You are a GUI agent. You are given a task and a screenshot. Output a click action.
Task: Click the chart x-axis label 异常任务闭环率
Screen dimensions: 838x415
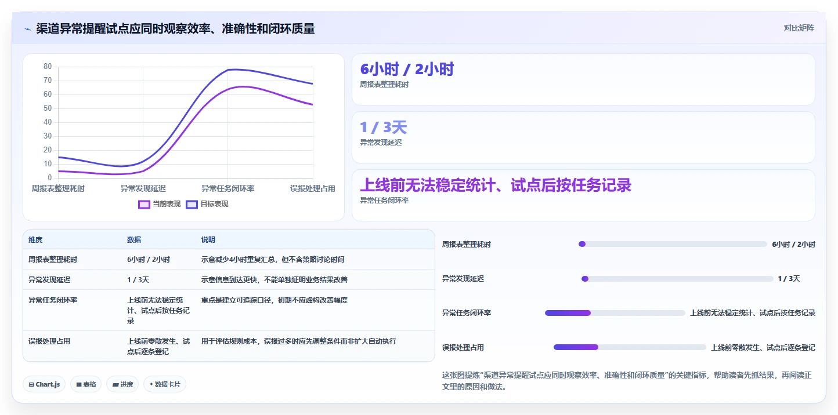click(227, 189)
